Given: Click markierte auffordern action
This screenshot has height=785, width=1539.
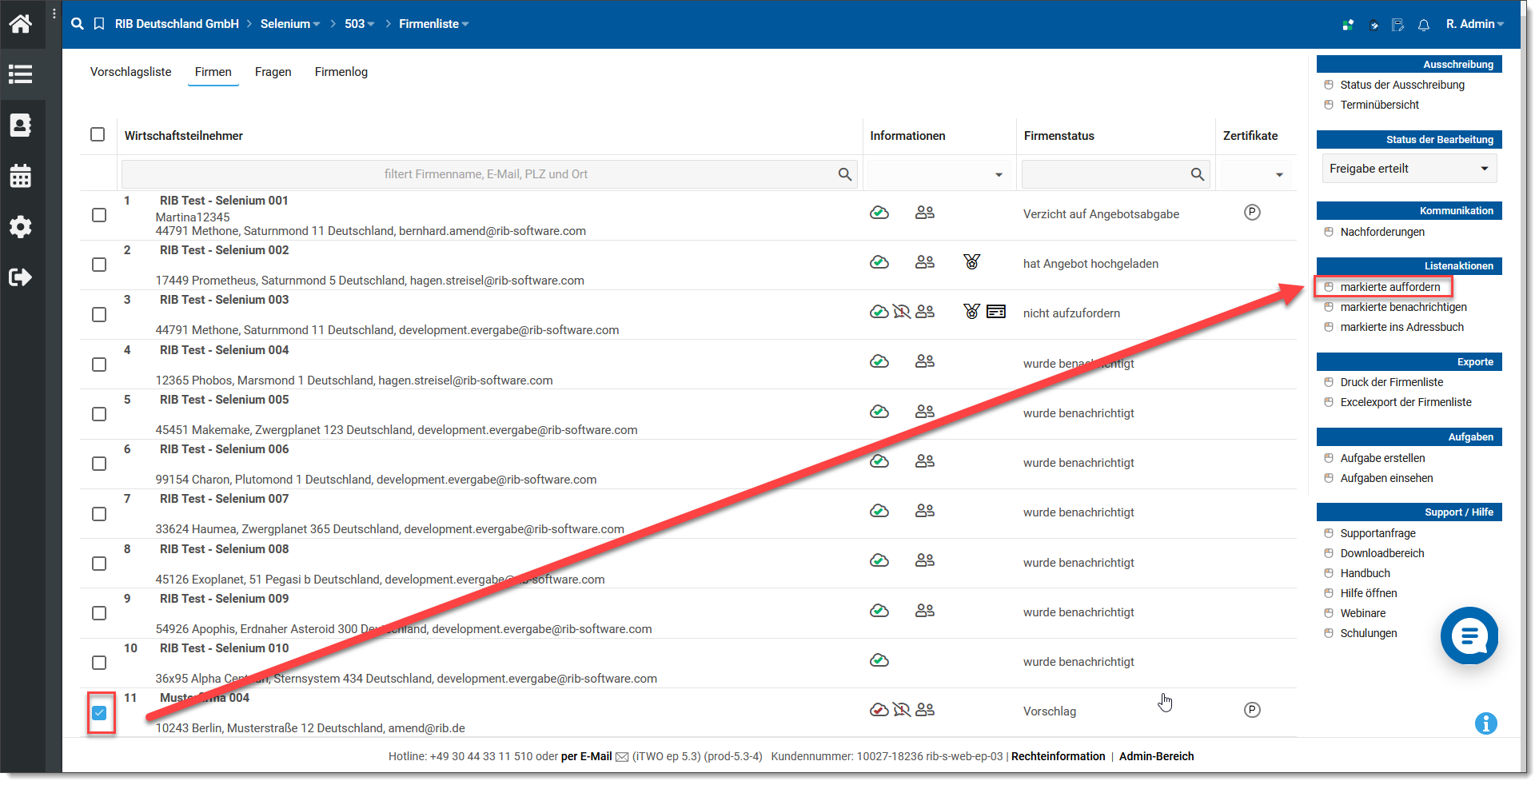Looking at the screenshot, I should (x=1390, y=287).
